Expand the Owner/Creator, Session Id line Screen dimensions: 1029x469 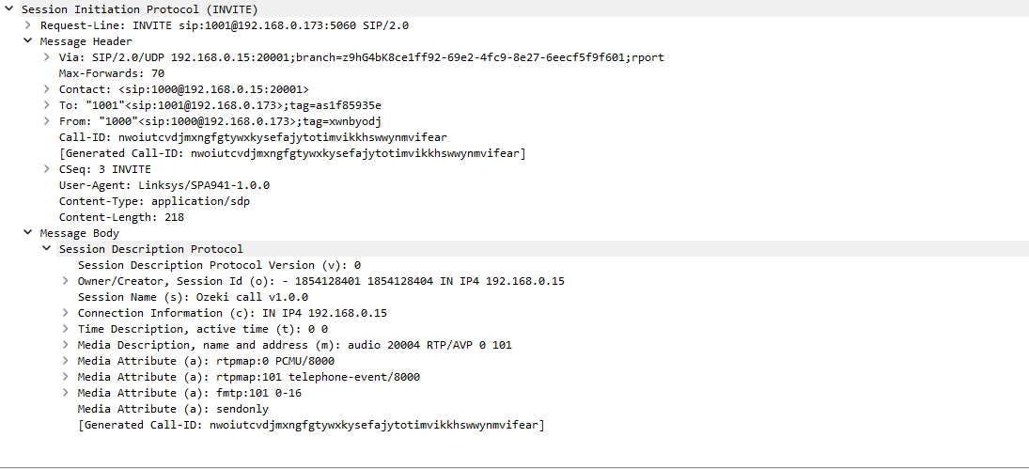(66, 281)
